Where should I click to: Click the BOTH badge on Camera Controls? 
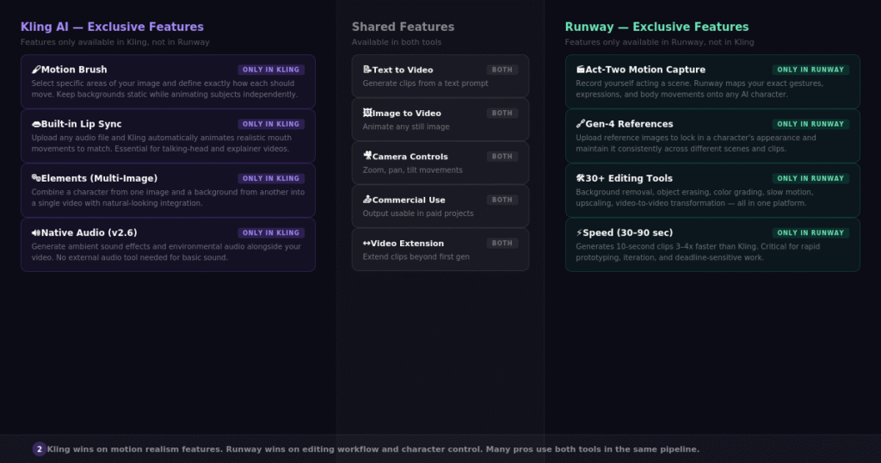click(502, 157)
